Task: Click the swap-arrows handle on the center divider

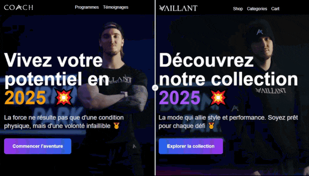Action: tap(155, 88)
